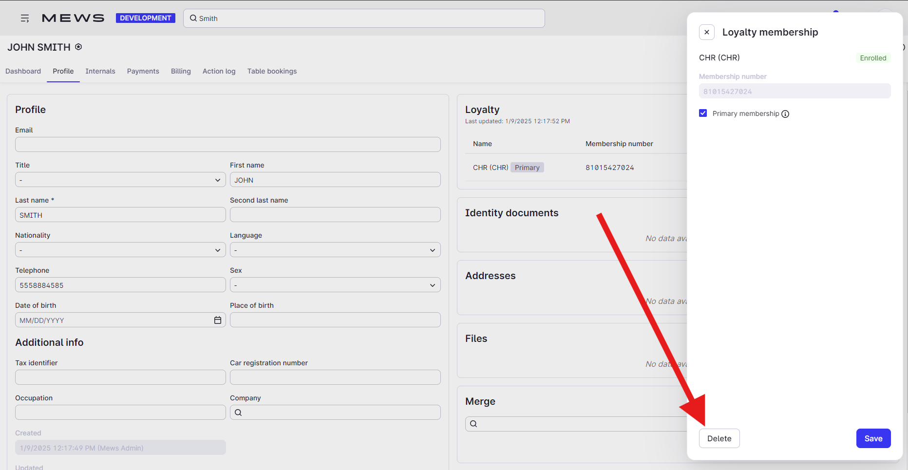Screen dimensions: 908x470
Task: Click the Membership number input field
Action: pos(794,91)
